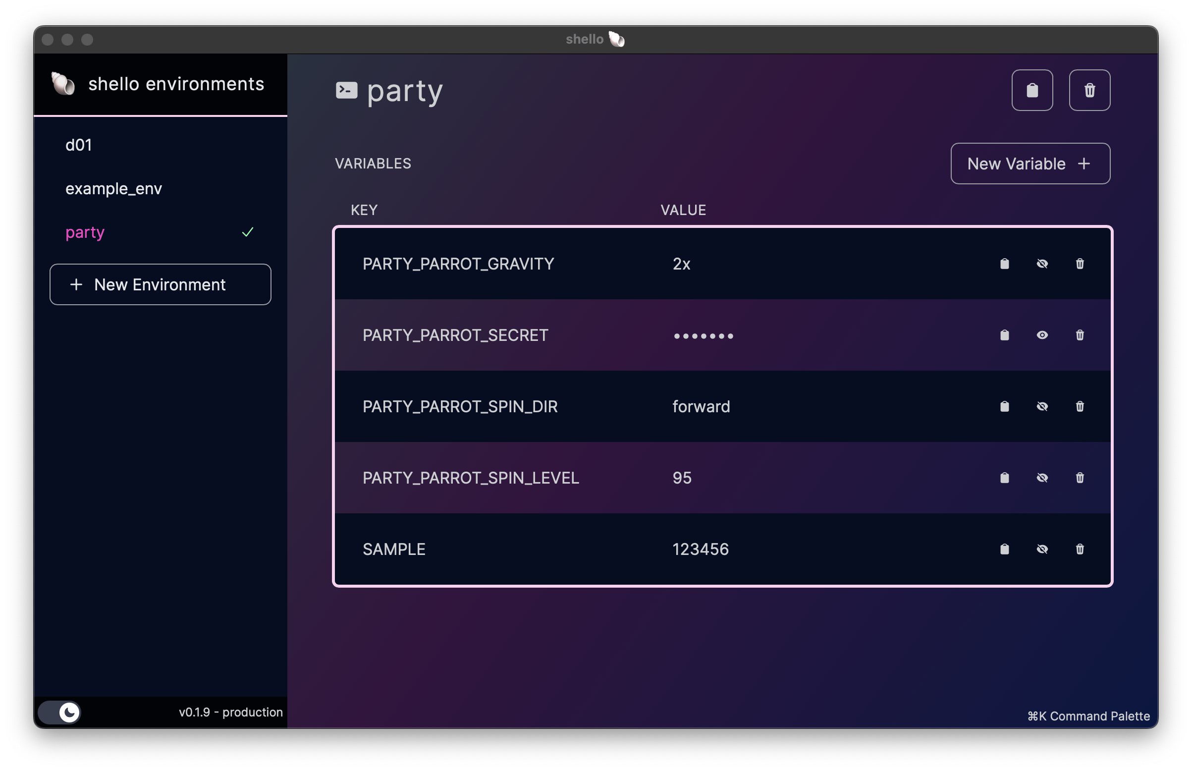Delete the SAMPLE variable
Screen dimensions: 1192x770
point(1079,549)
